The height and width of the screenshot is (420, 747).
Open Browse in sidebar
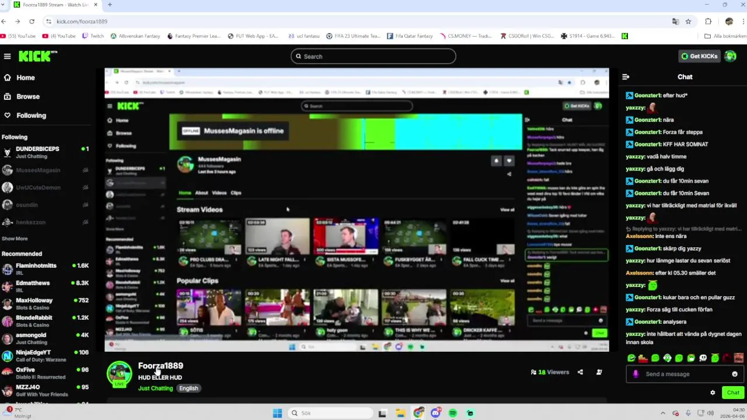(22, 96)
